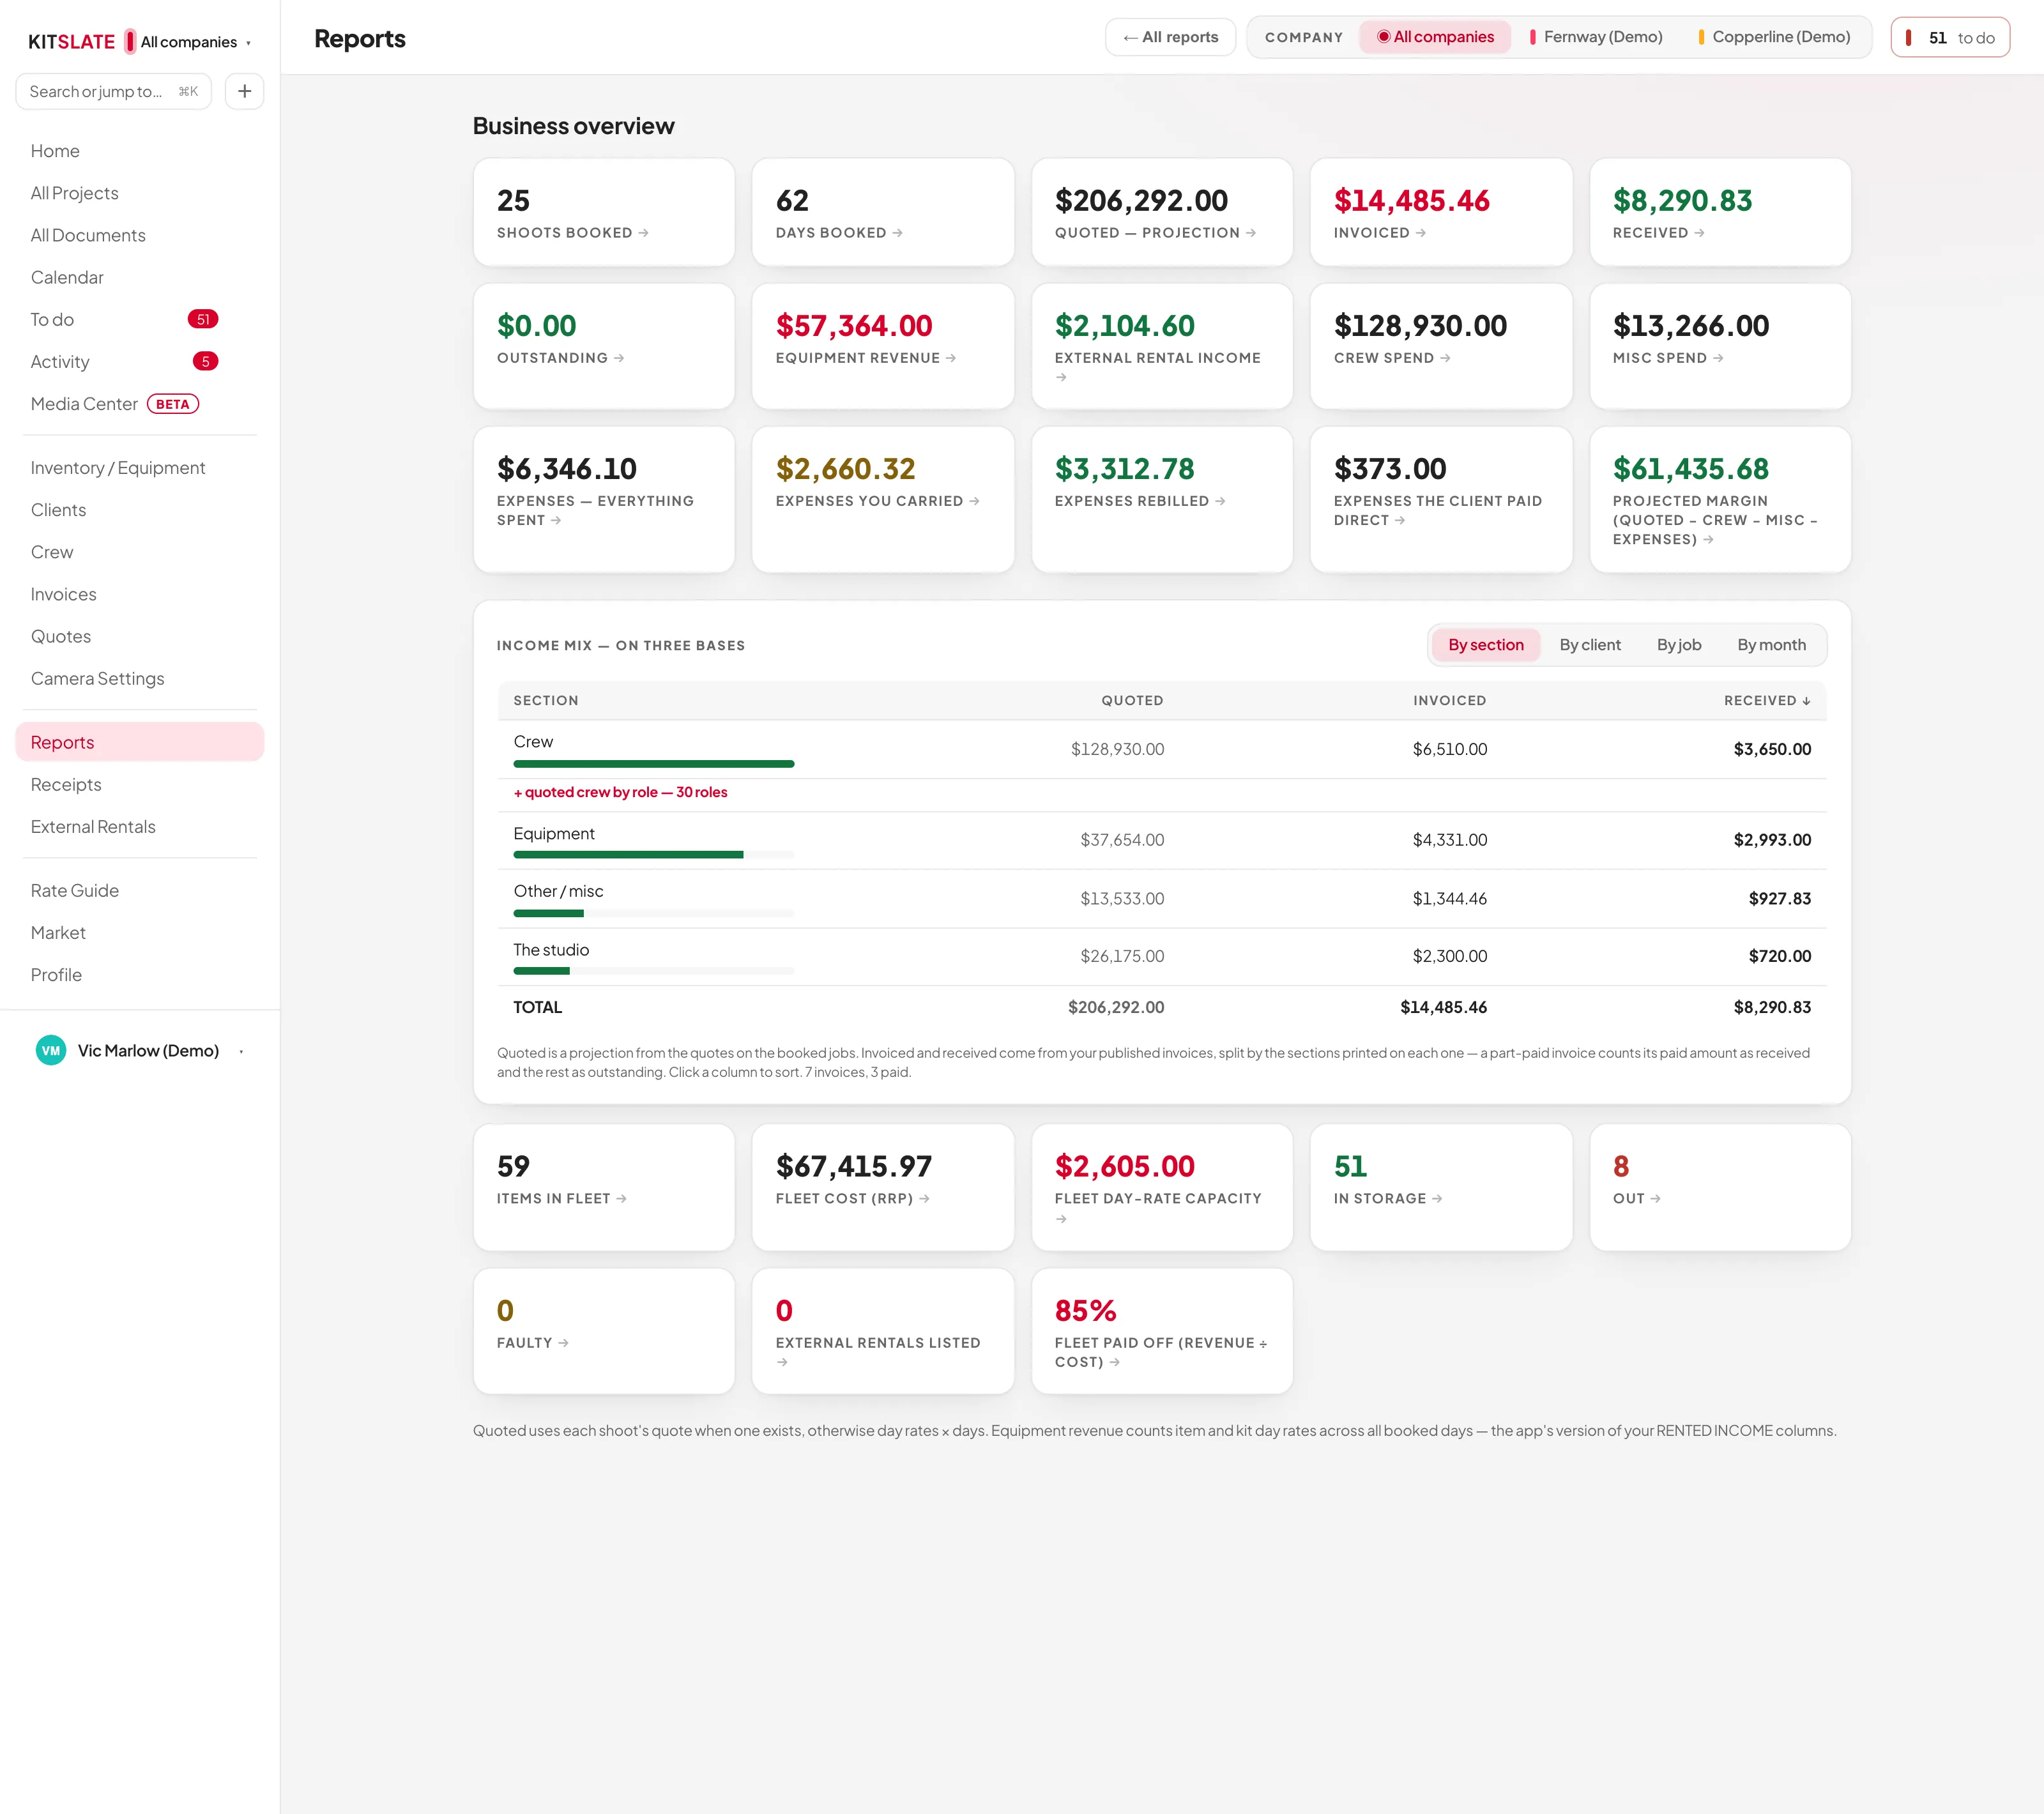Viewport: 2044px width, 1814px height.
Task: Sort by the Quoted column header
Action: coord(1132,700)
